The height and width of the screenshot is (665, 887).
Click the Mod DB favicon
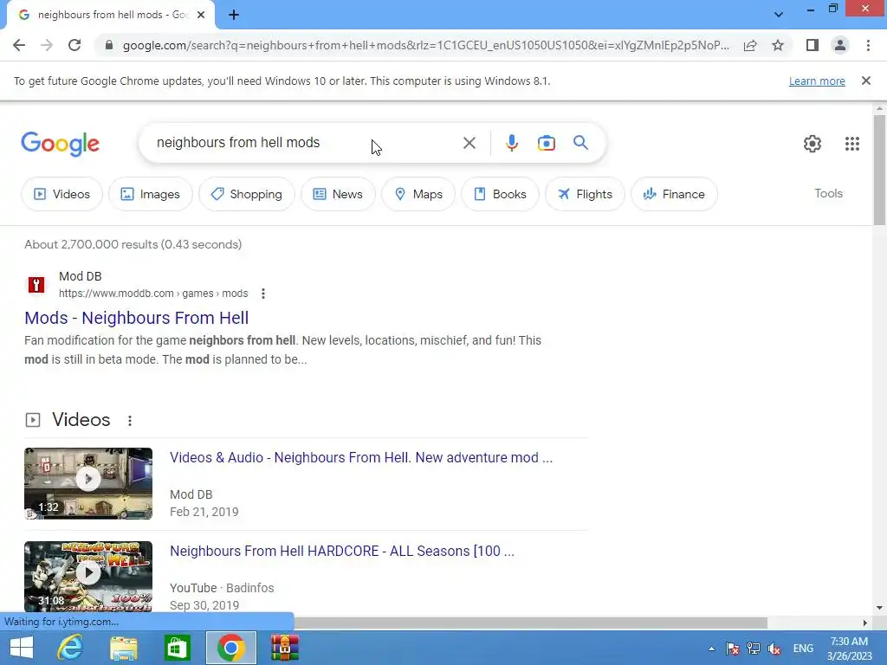coord(36,284)
